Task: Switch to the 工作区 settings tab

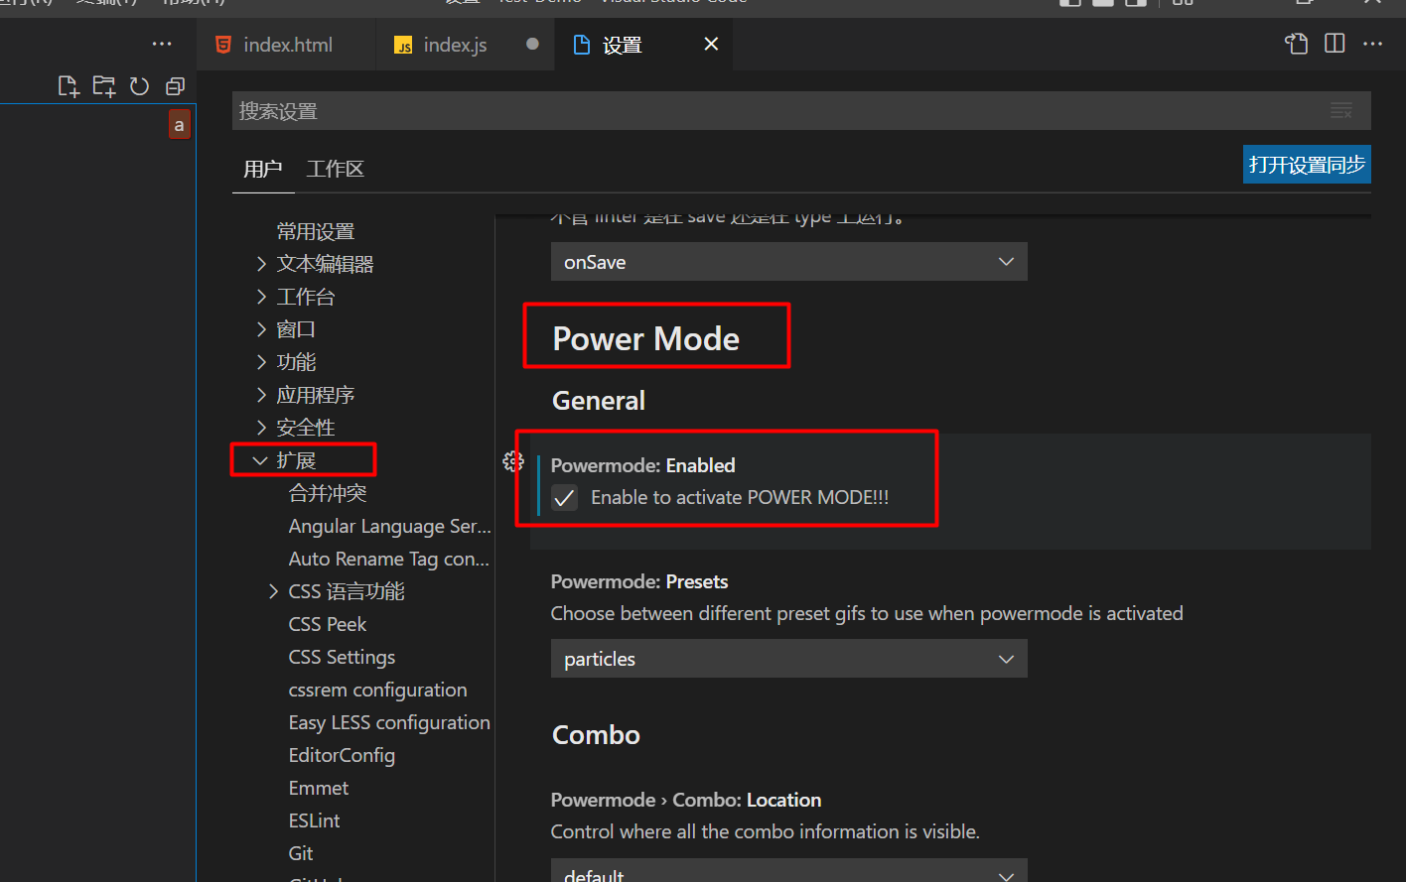Action: point(335,169)
